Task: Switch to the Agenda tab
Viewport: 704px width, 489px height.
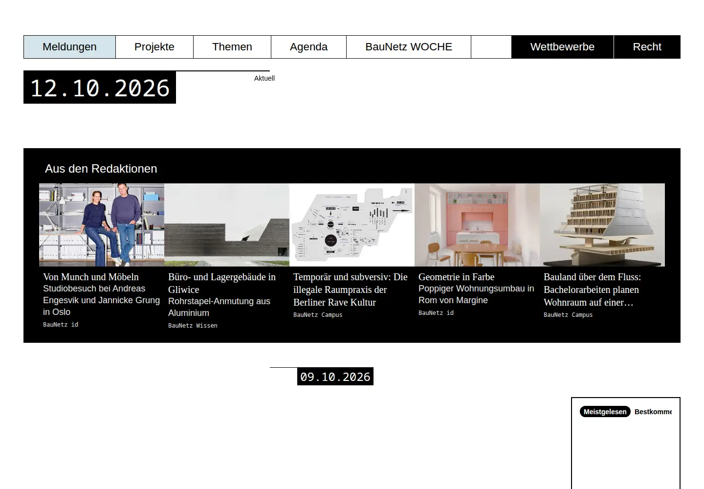Action: [x=308, y=47]
